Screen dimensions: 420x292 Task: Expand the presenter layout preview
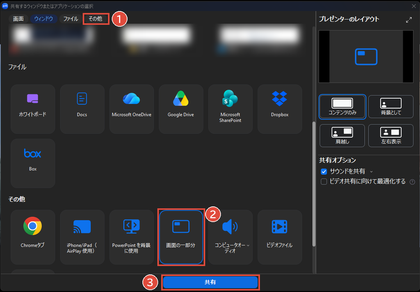click(409, 20)
